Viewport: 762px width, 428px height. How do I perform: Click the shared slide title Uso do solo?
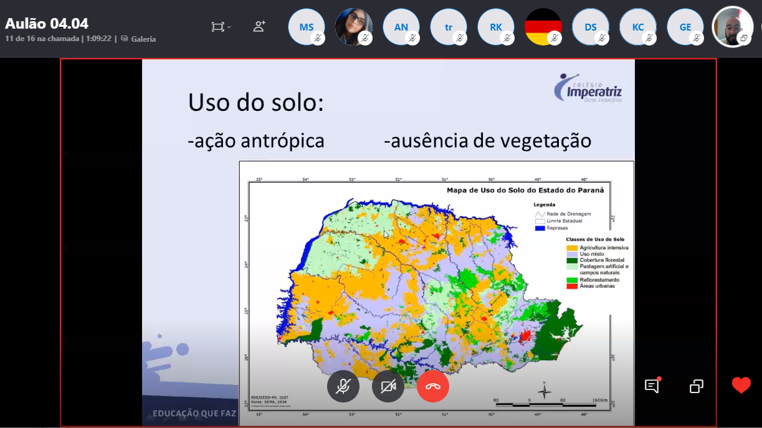coord(255,102)
